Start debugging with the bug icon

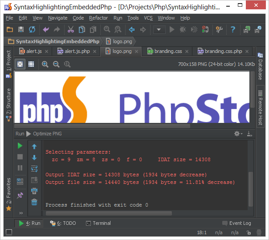pos(183,29)
